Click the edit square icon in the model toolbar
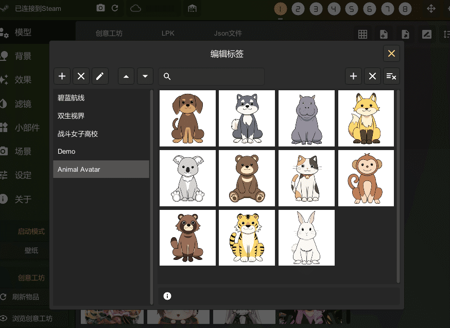The width and height of the screenshot is (450, 328). pos(427,34)
